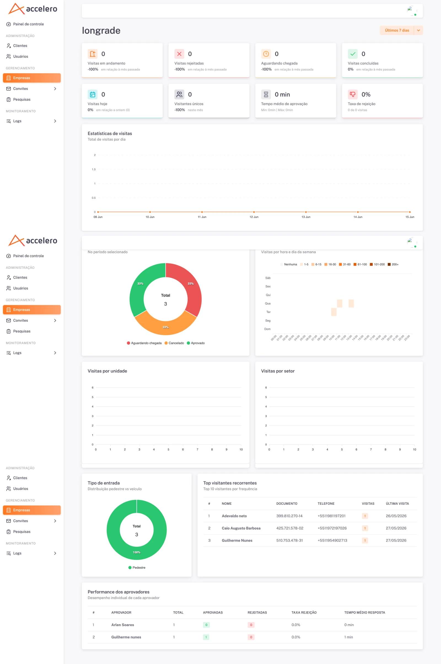Expand the Convites chevron in the bottom sidebar copy
Image resolution: width=441 pixels, height=664 pixels.
tap(55, 521)
